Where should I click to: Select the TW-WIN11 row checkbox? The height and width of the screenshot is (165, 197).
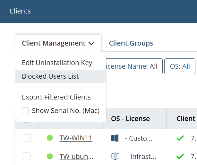click(x=27, y=138)
